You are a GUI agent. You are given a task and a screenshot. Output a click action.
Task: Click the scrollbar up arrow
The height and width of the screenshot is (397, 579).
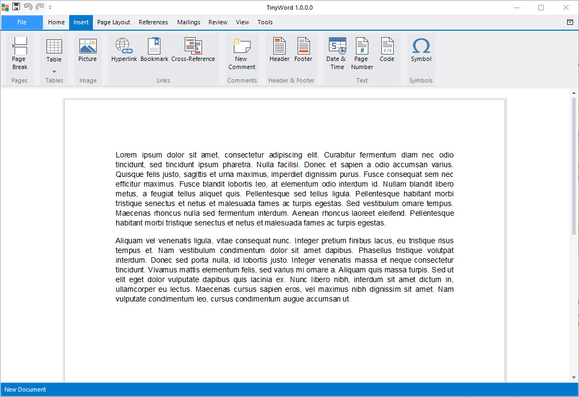(574, 93)
